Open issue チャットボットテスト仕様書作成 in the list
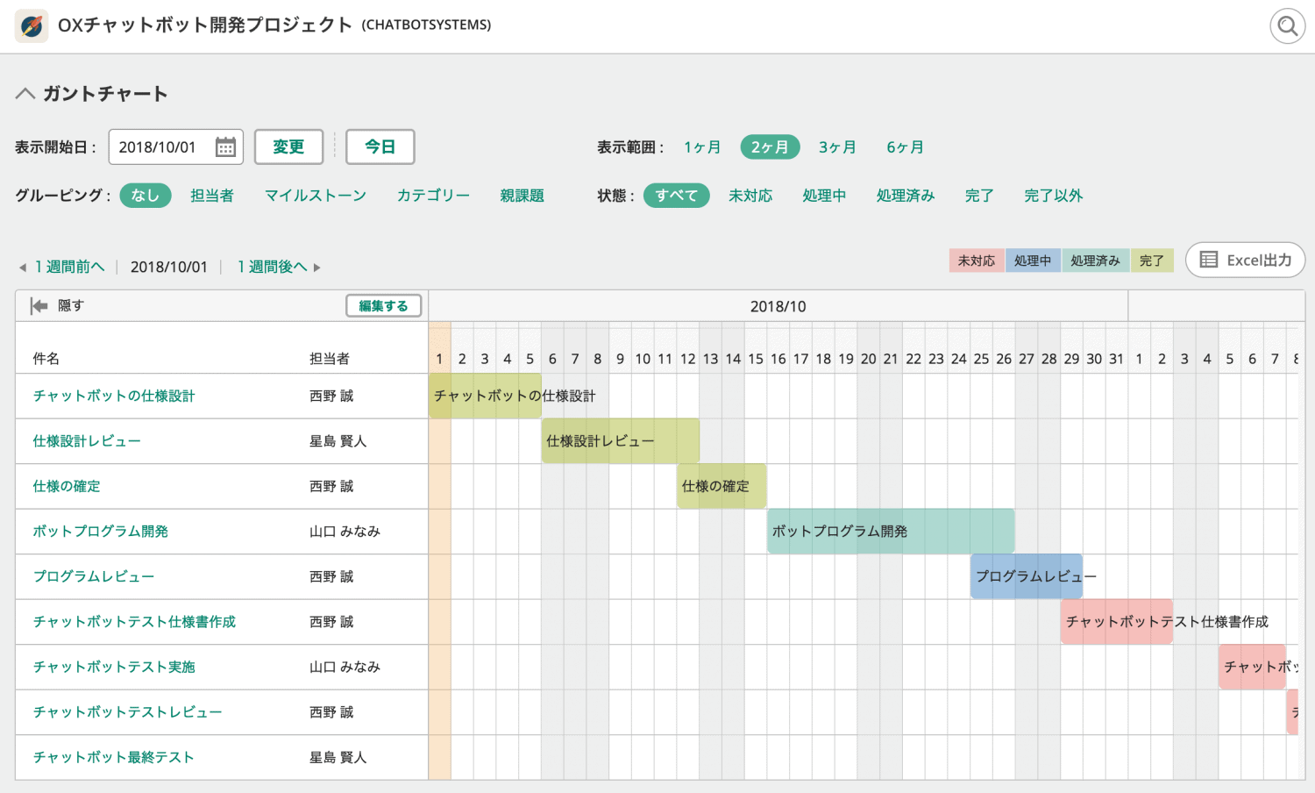Screen dimensions: 1315x793 click(134, 621)
